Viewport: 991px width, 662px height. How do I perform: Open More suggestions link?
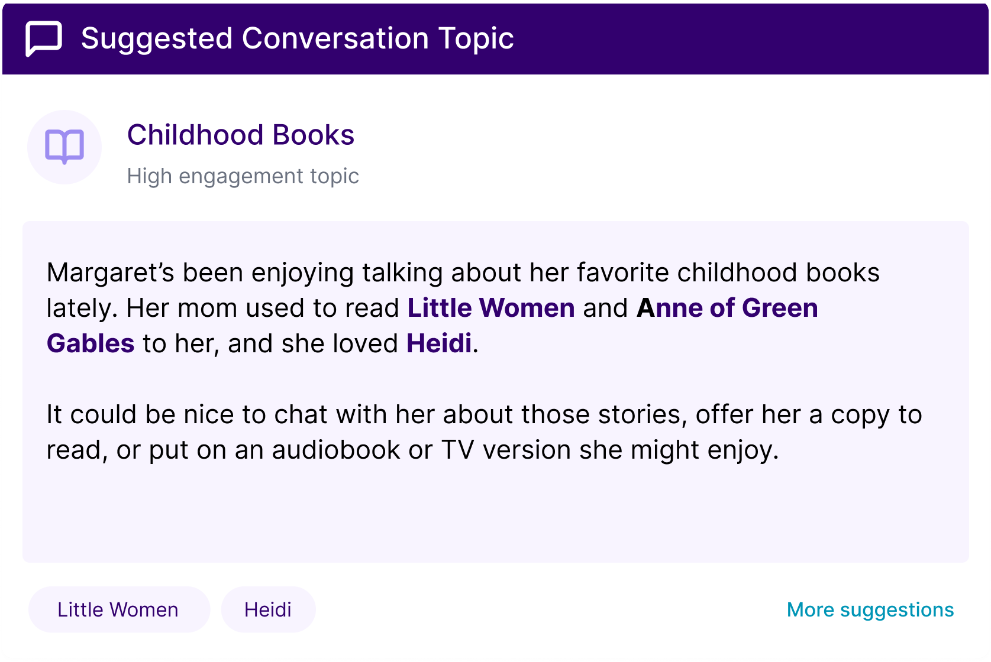[x=870, y=610]
